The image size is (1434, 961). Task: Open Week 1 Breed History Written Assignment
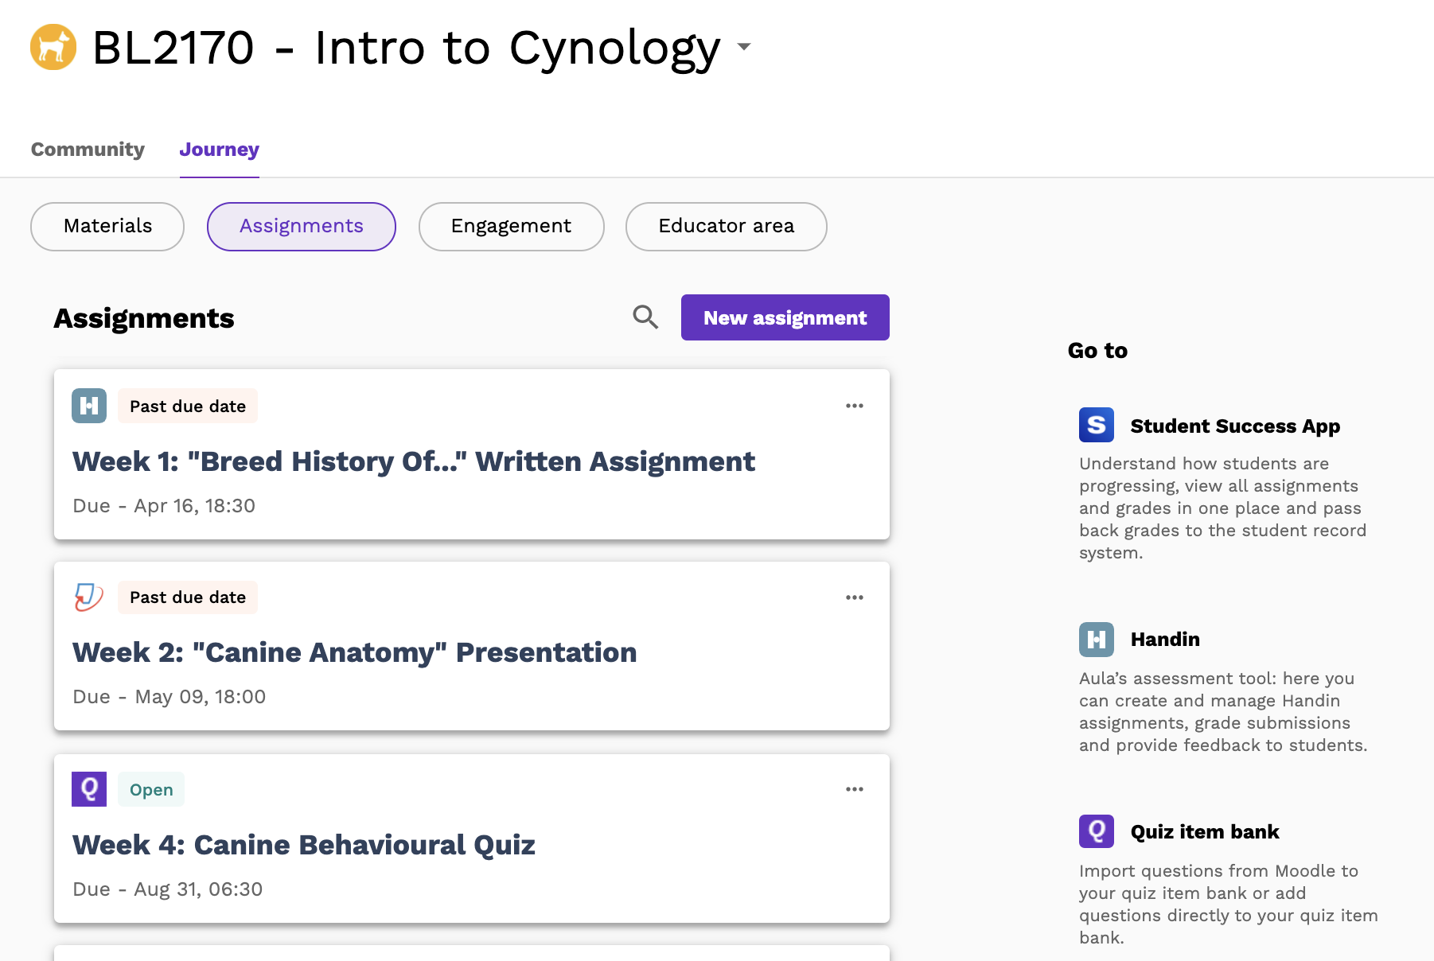(414, 461)
